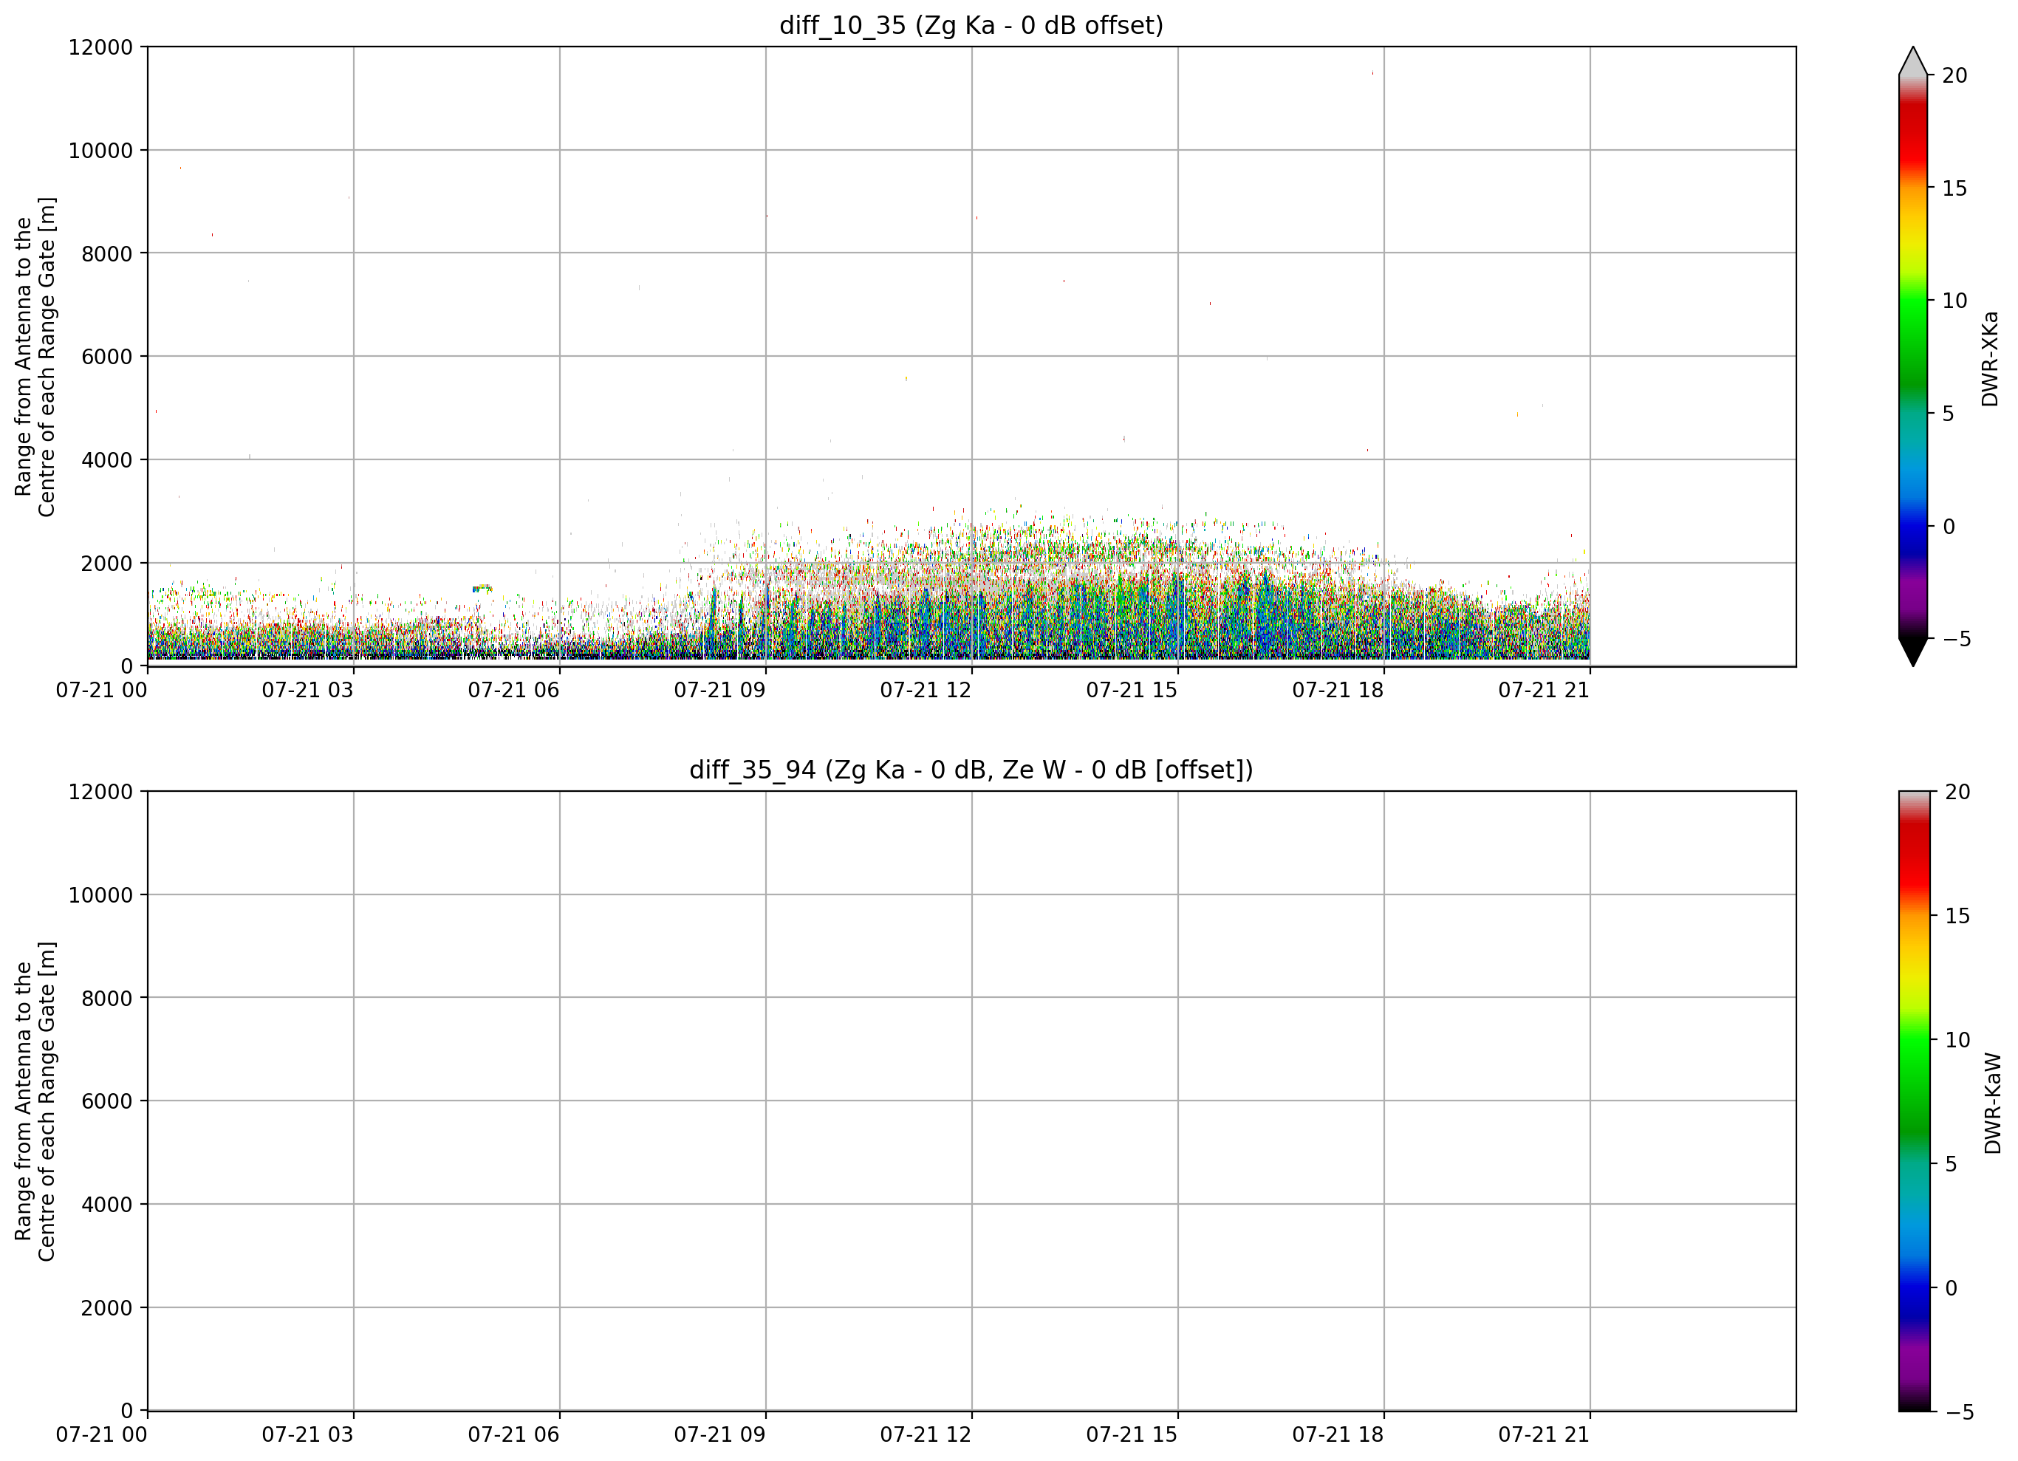Click the DWR-XKa colorbar gradient
The image size is (2018, 1461).
(1913, 357)
